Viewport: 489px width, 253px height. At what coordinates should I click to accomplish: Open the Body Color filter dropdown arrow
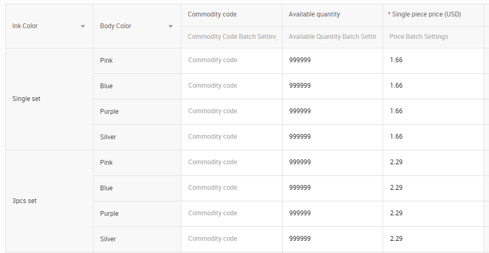pyautogui.click(x=171, y=26)
